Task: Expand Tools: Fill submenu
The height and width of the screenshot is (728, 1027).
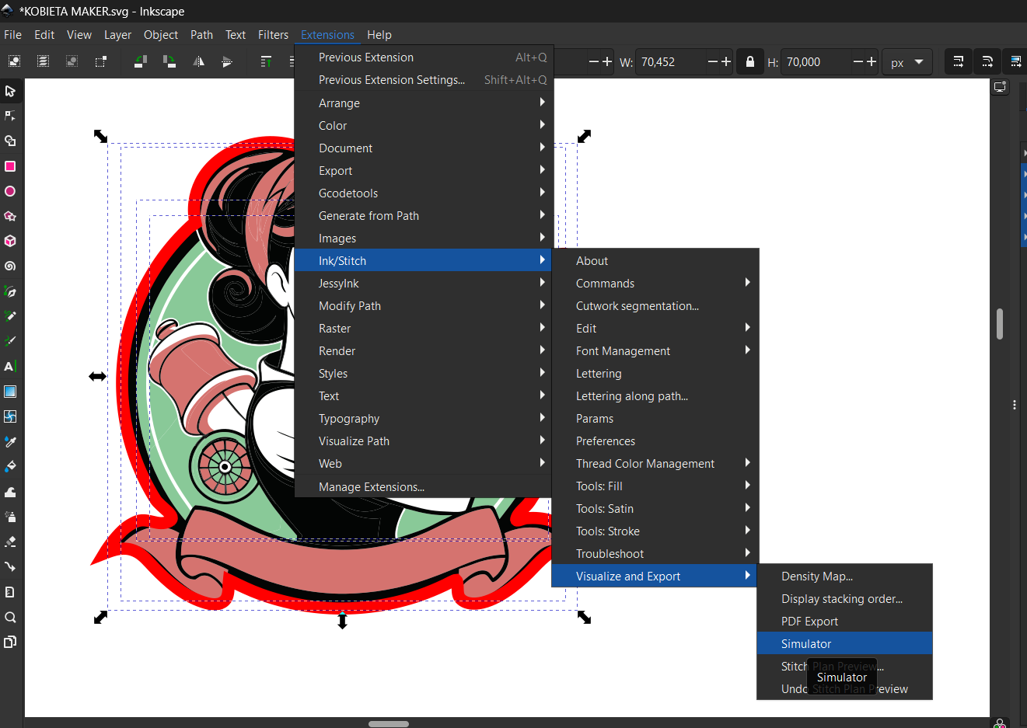Action: point(655,486)
